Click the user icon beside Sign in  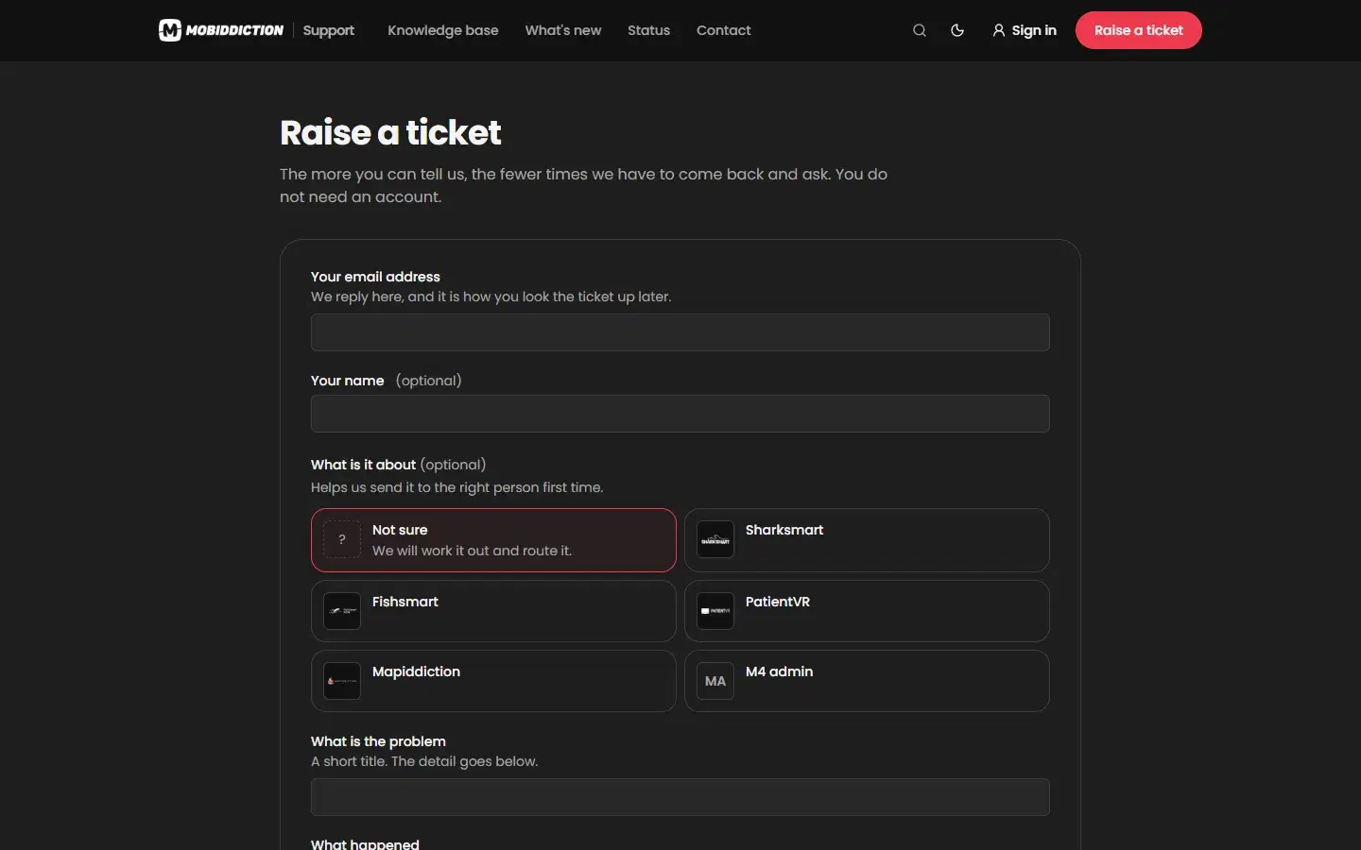(x=999, y=30)
